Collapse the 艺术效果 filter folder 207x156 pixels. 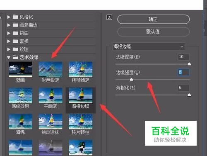9,57
